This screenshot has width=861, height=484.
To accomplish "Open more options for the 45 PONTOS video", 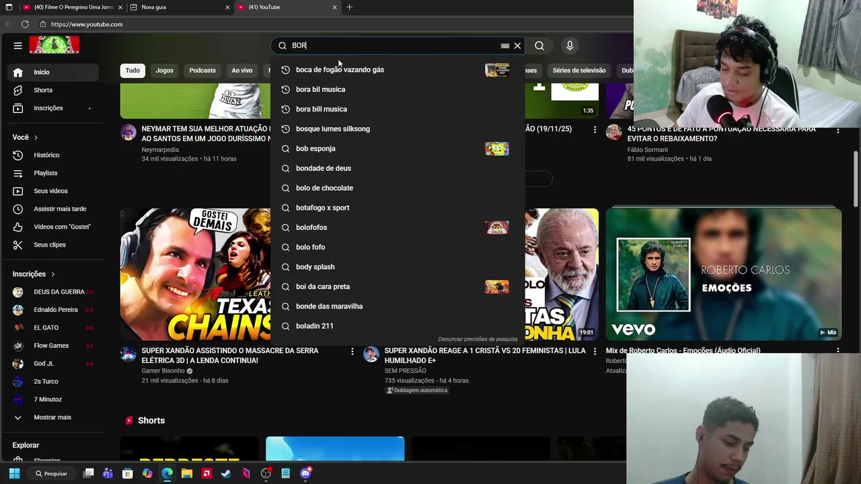I will click(837, 130).
